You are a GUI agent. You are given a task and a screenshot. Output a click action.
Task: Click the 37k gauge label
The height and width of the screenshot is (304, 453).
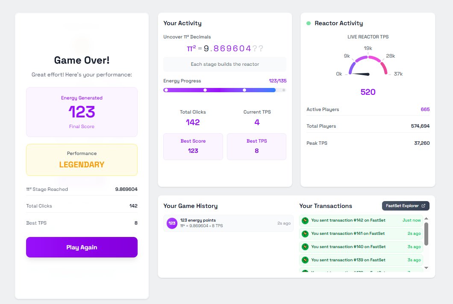point(398,74)
